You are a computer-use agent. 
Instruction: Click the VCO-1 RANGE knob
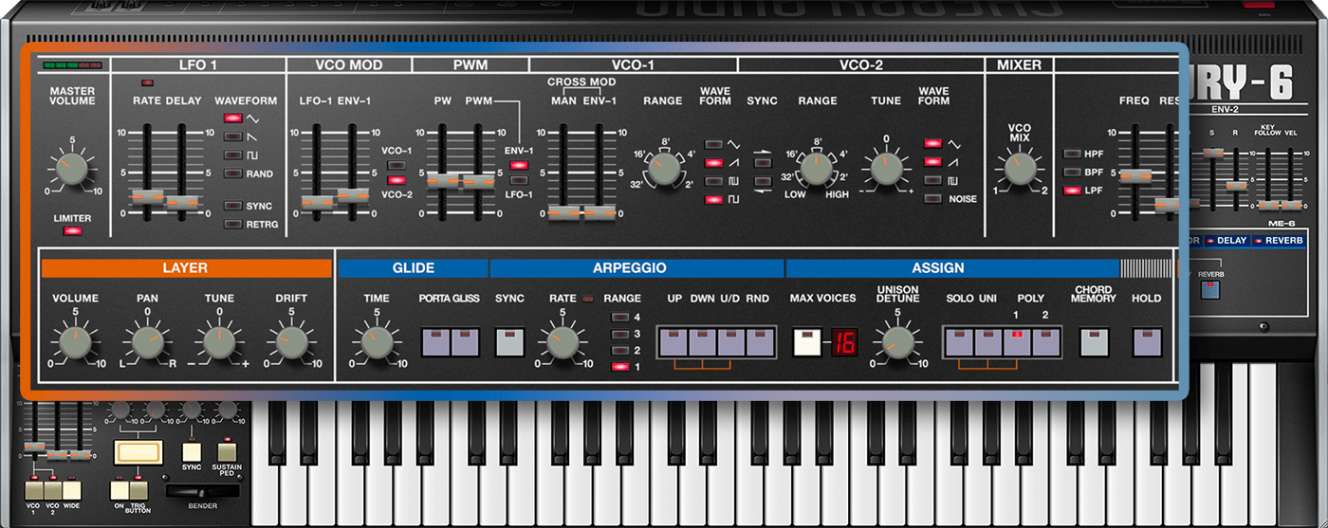point(663,169)
